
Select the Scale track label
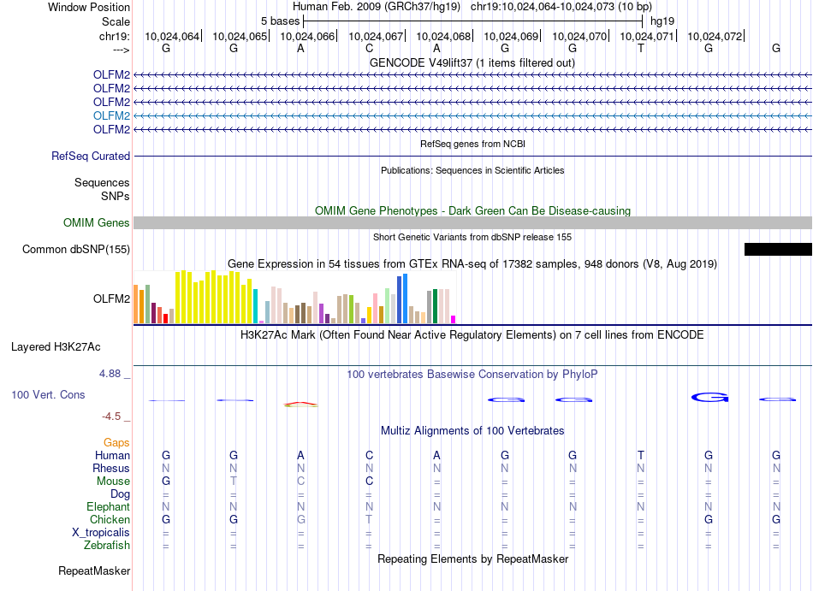116,21
